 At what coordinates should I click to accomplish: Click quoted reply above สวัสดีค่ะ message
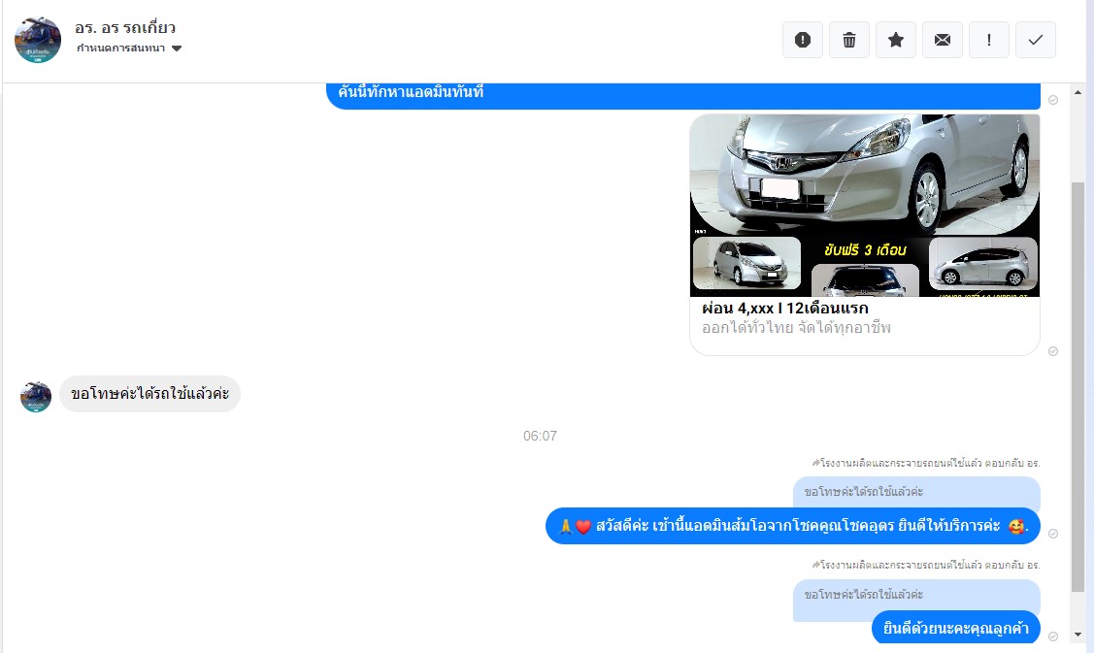916,493
